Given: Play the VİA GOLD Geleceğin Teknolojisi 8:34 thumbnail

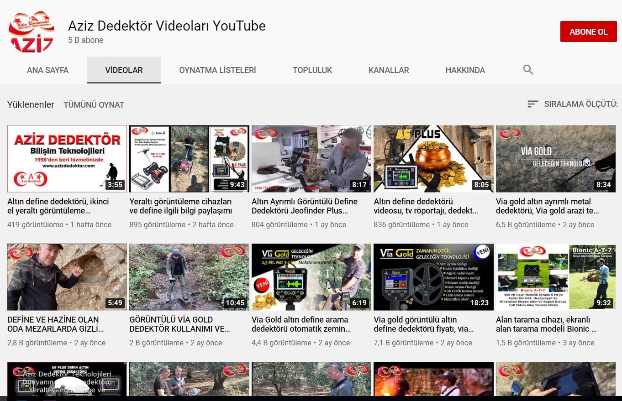Looking at the screenshot, I should 556,159.
